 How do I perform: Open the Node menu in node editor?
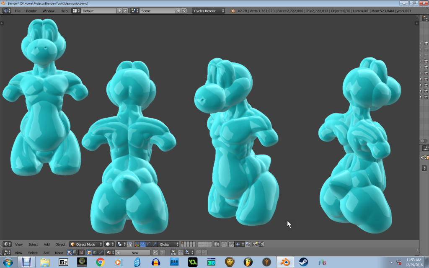59,253
